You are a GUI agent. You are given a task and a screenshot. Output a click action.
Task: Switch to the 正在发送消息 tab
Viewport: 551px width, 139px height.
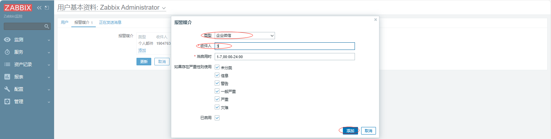coord(110,22)
